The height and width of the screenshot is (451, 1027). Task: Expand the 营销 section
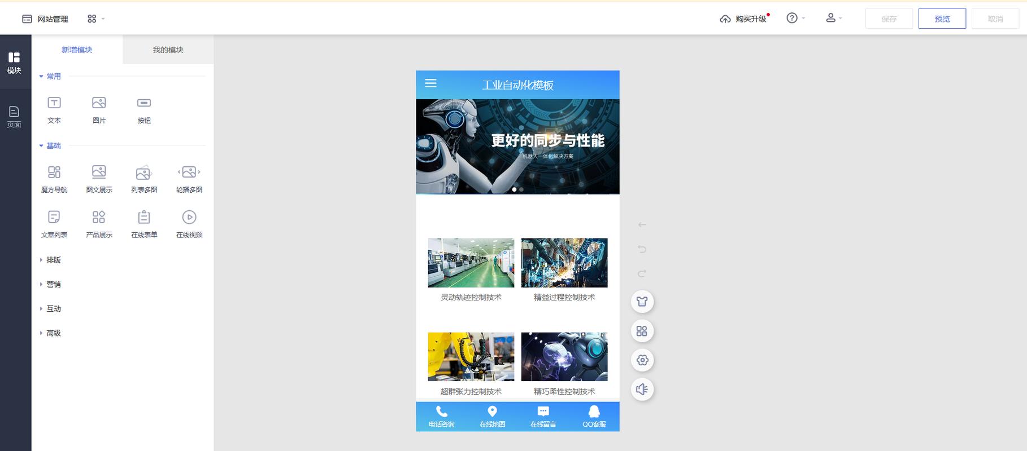pos(50,284)
